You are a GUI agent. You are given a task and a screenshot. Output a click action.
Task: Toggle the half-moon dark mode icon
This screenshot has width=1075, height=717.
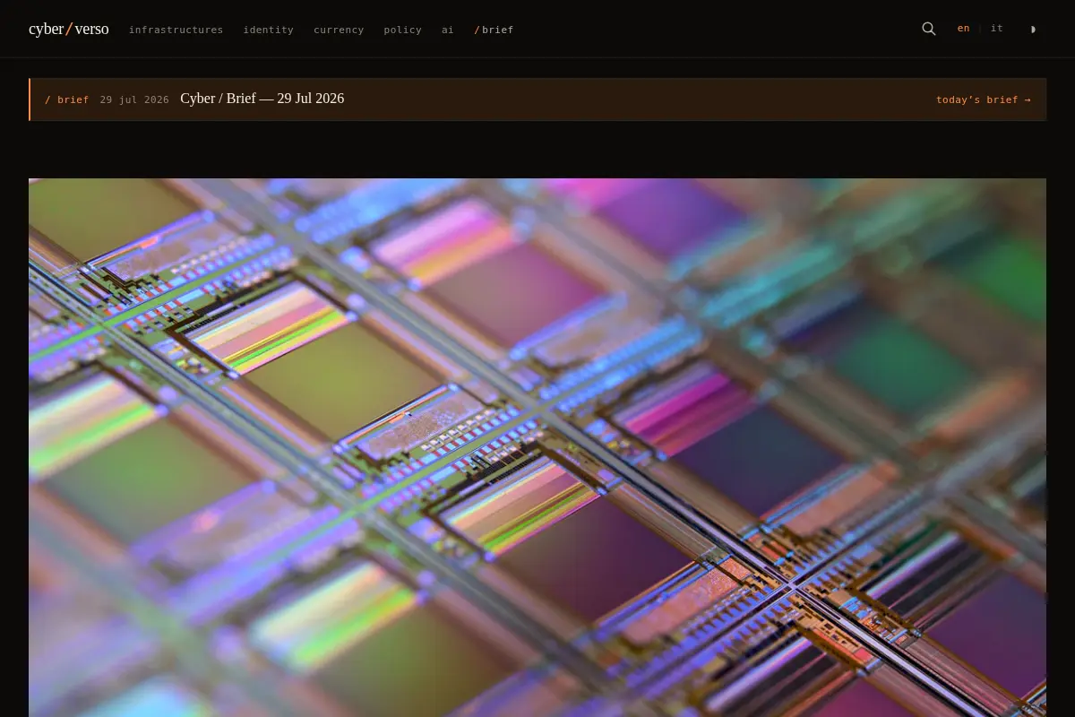click(1033, 30)
